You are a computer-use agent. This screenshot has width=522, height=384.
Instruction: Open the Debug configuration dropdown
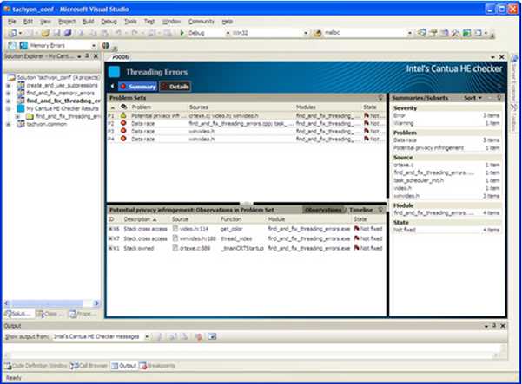coord(228,33)
